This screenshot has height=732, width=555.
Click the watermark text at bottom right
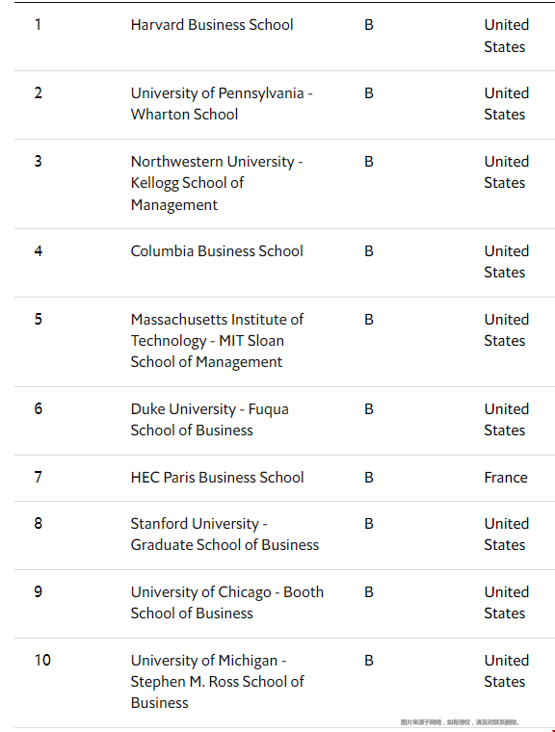[x=460, y=722]
